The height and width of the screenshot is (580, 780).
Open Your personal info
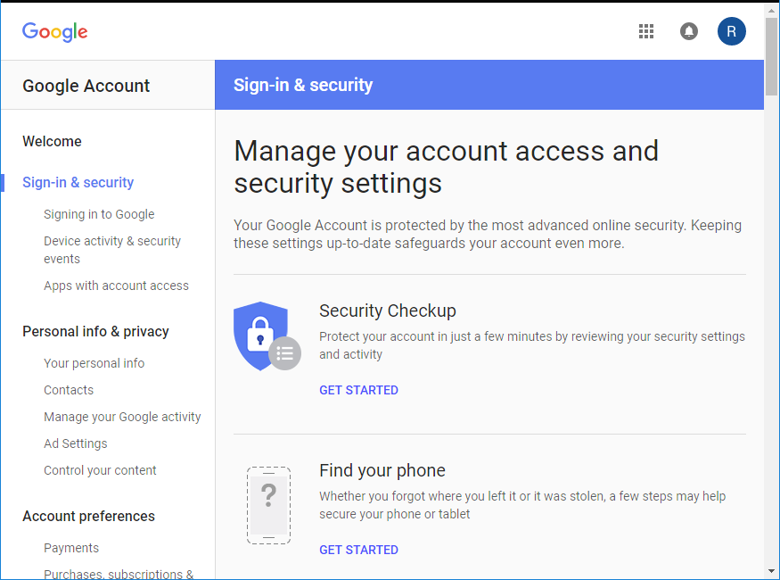tap(94, 363)
